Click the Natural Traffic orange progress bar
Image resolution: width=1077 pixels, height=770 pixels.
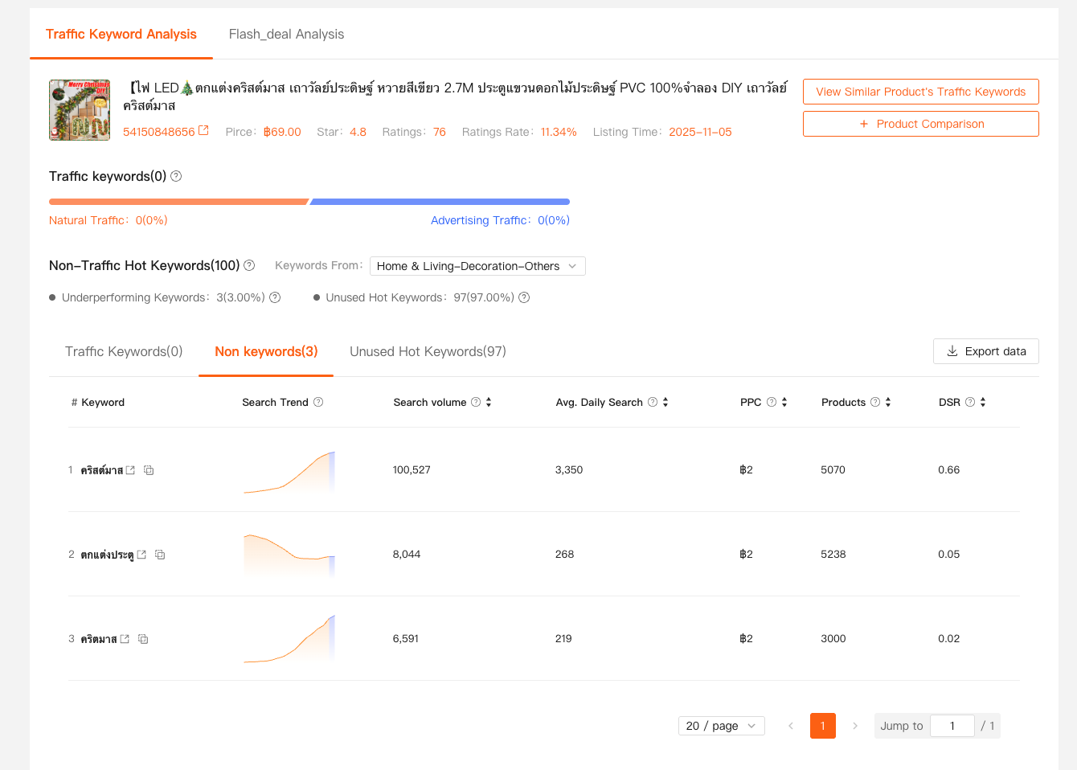tap(178, 202)
